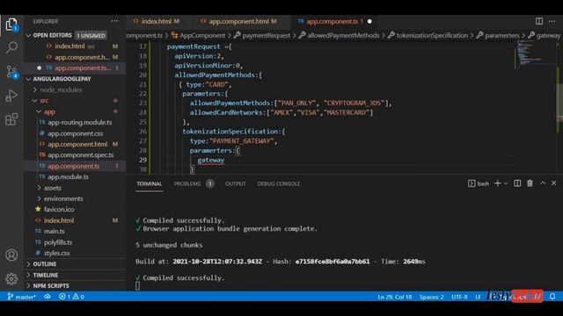Open errors and warnings status indicator

pyautogui.click(x=71, y=297)
